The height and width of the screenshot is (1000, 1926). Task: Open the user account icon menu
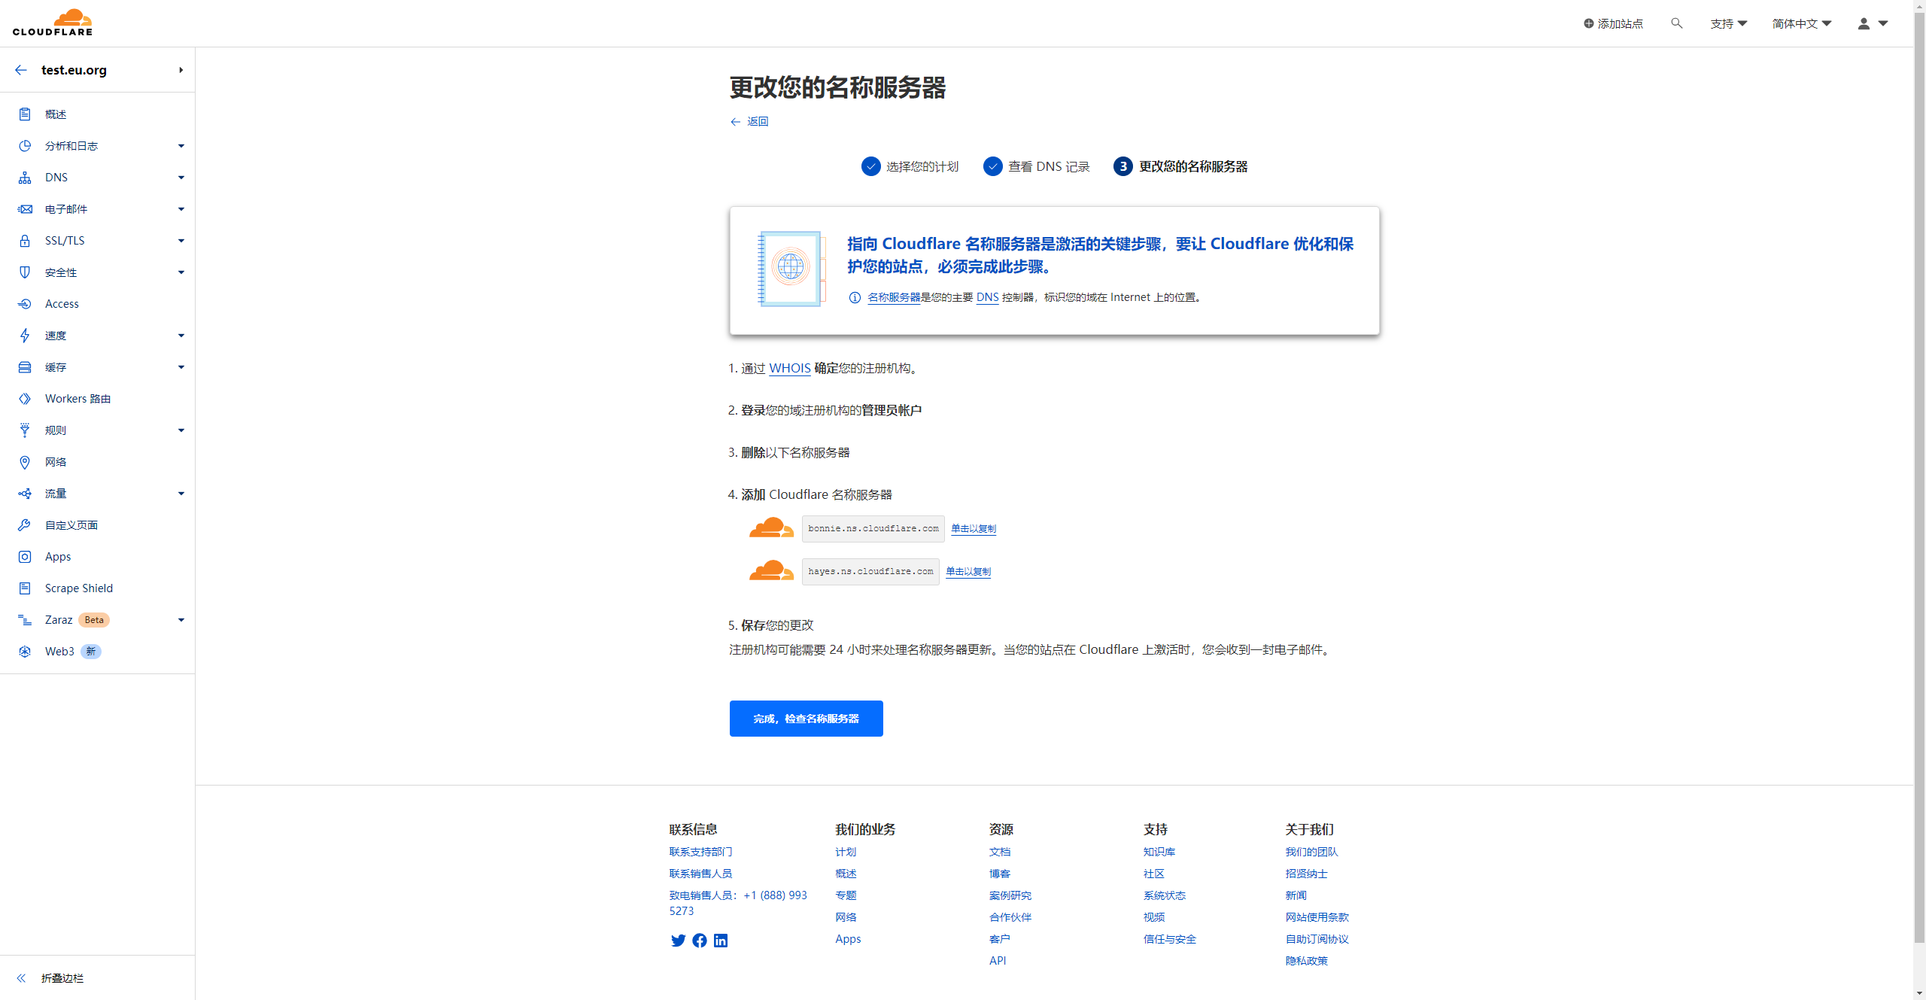click(1872, 23)
